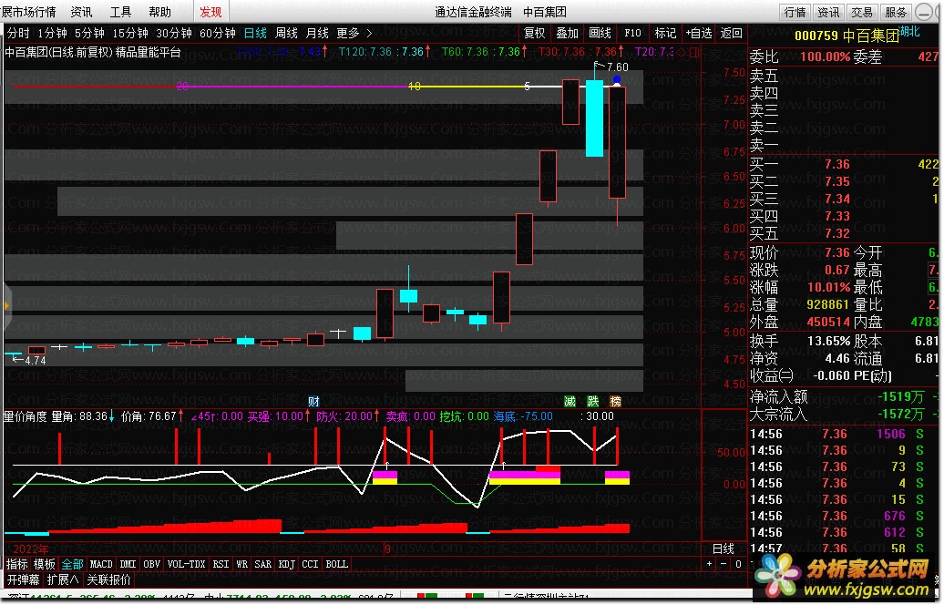The image size is (944, 605).
Task: Switch to the 5分钟 period
Action: [x=89, y=33]
